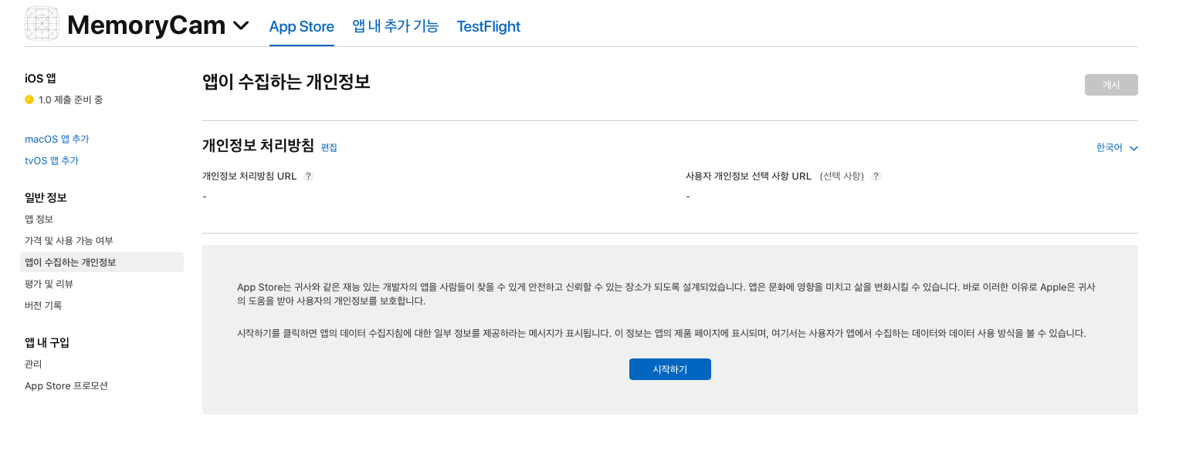Open 앱 정보 in the sidebar
This screenshot has width=1203, height=471.
coord(39,219)
